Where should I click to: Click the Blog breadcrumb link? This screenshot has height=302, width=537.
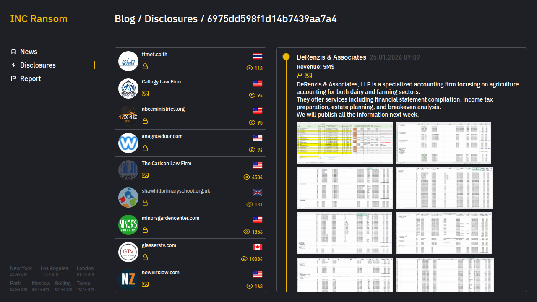(125, 19)
